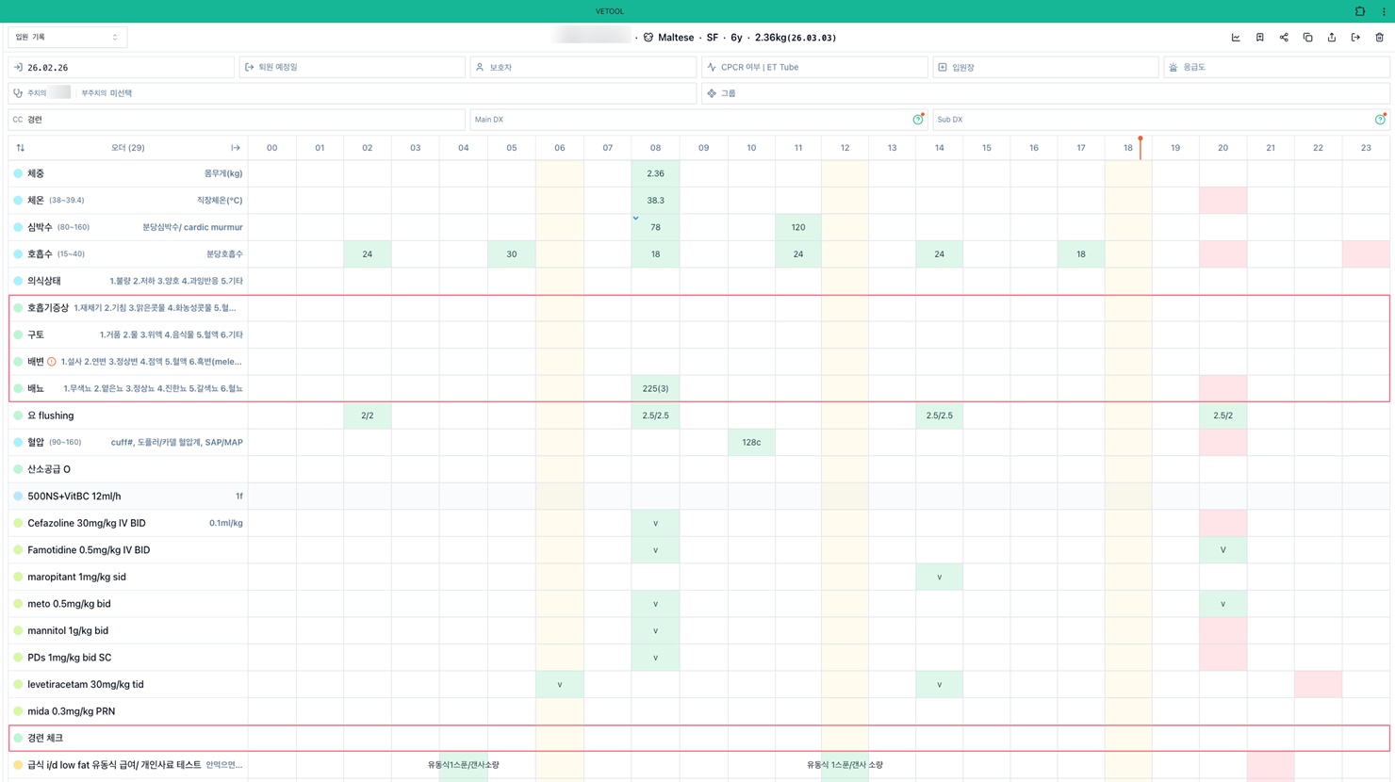This screenshot has height=782, width=1395.
Task: Click the 오더 (29) column header
Action: [128, 148]
